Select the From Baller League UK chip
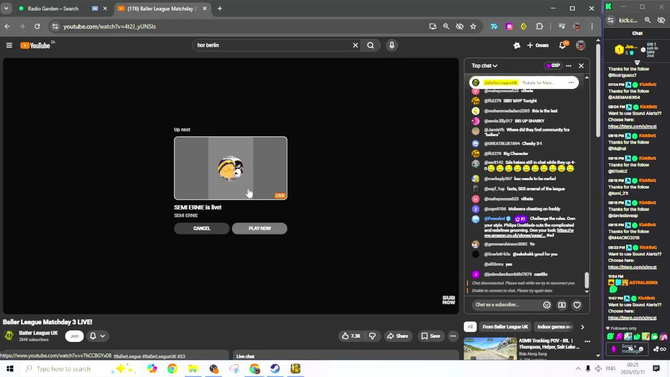Image resolution: width=670 pixels, height=377 pixels. [505, 327]
